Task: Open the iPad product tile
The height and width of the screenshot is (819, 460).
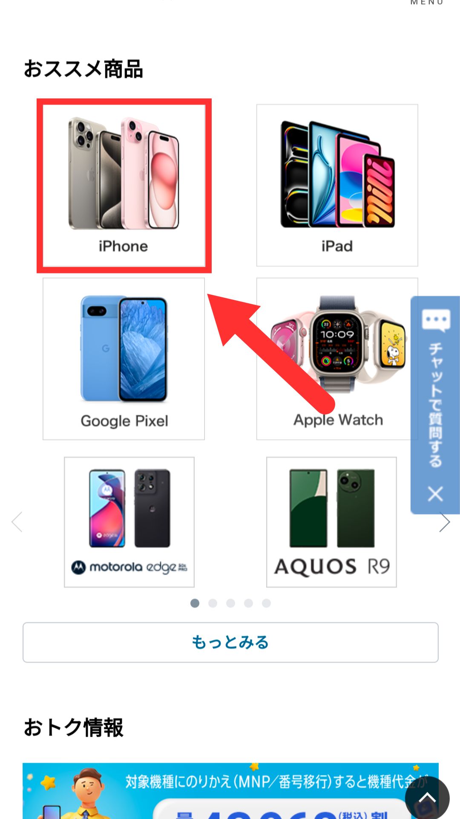Action: point(337,186)
